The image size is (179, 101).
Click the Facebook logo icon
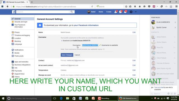coord(14,12)
